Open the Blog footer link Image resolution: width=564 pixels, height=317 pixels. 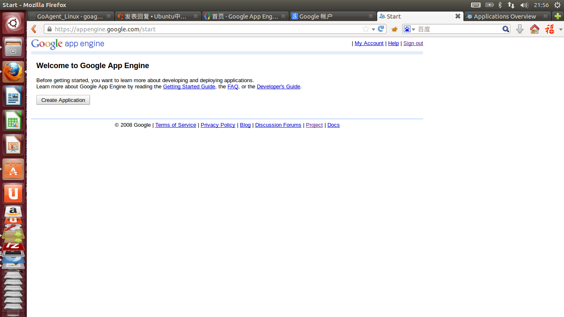245,125
